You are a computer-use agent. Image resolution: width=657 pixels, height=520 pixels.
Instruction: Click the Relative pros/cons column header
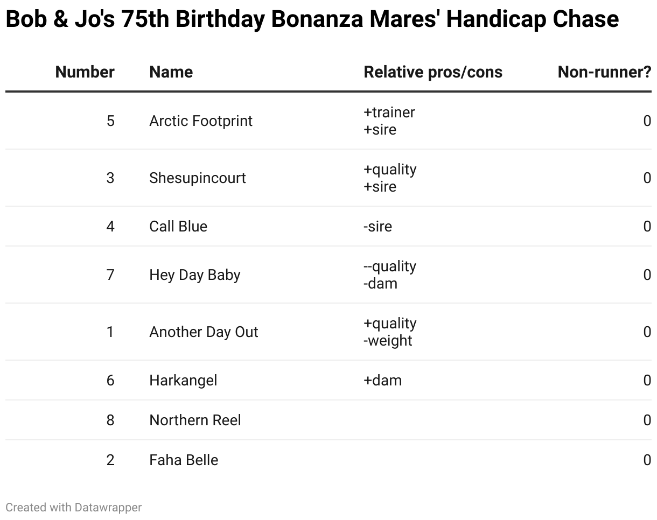(433, 72)
